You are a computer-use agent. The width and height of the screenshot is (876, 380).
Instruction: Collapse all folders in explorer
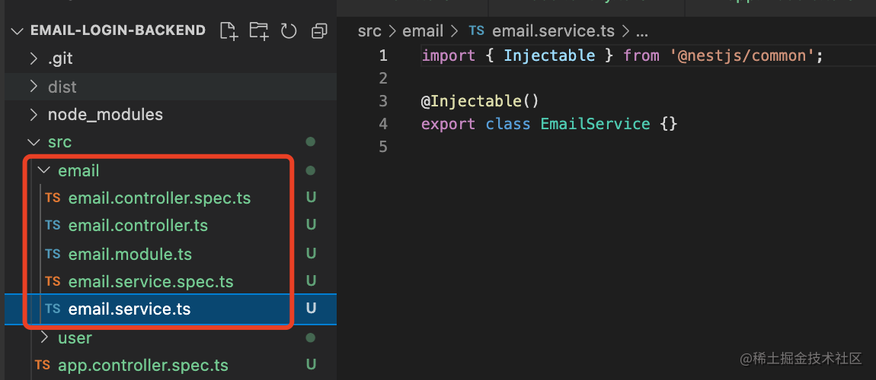319,30
